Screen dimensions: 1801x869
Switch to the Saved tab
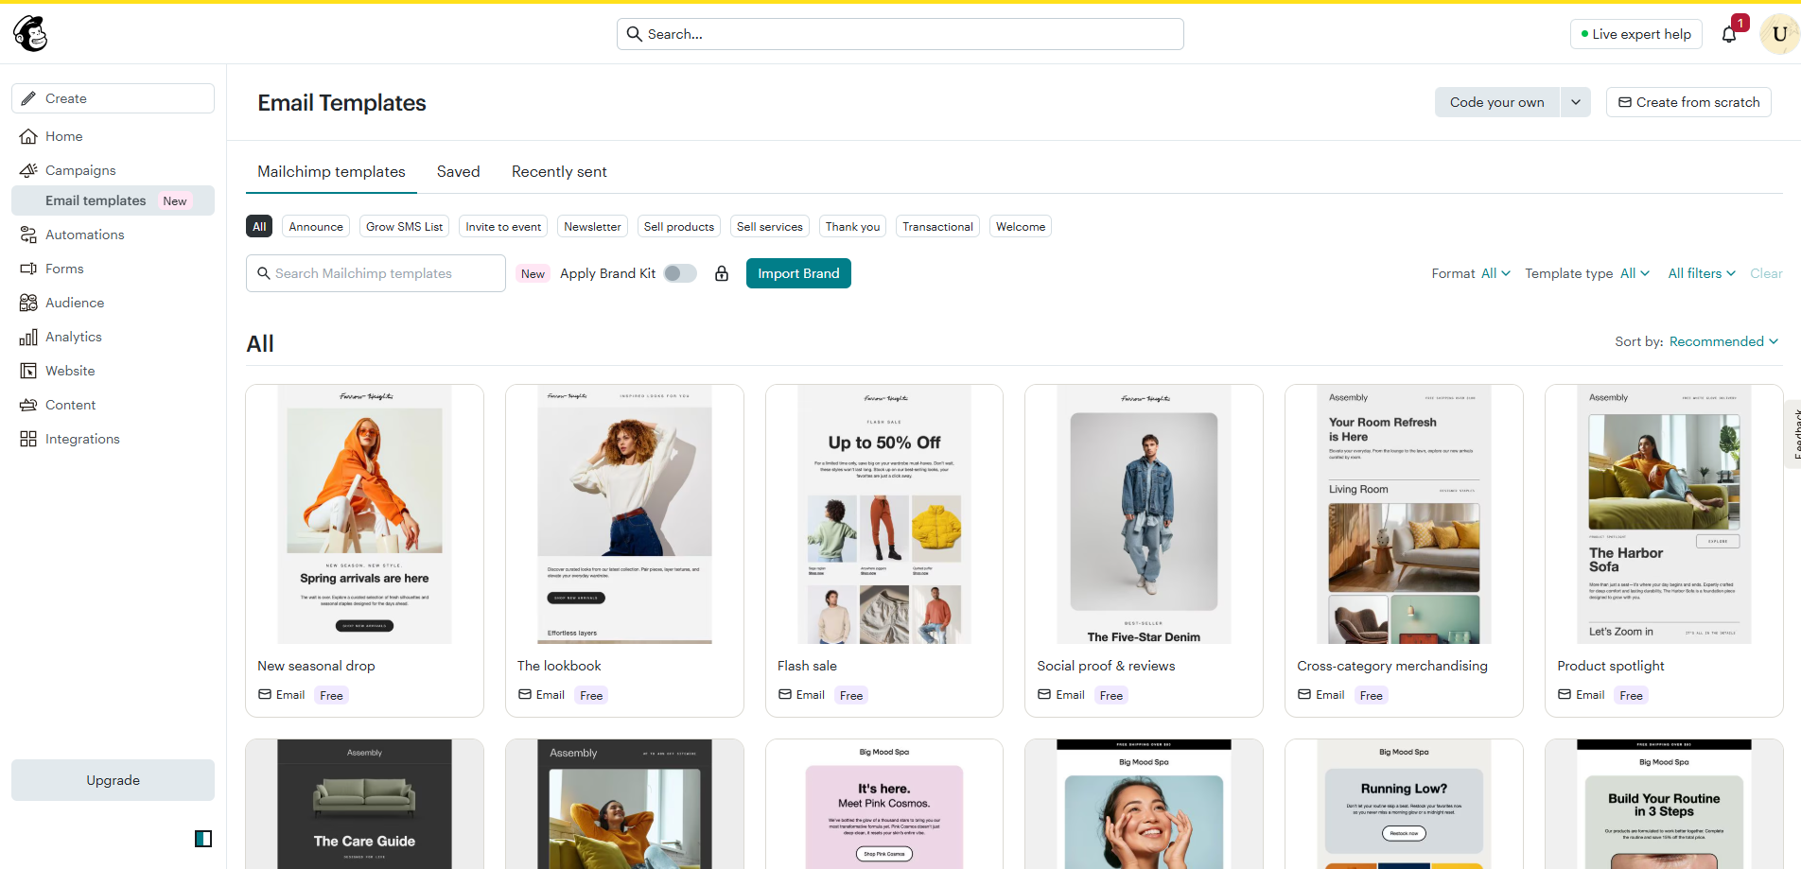[459, 172]
